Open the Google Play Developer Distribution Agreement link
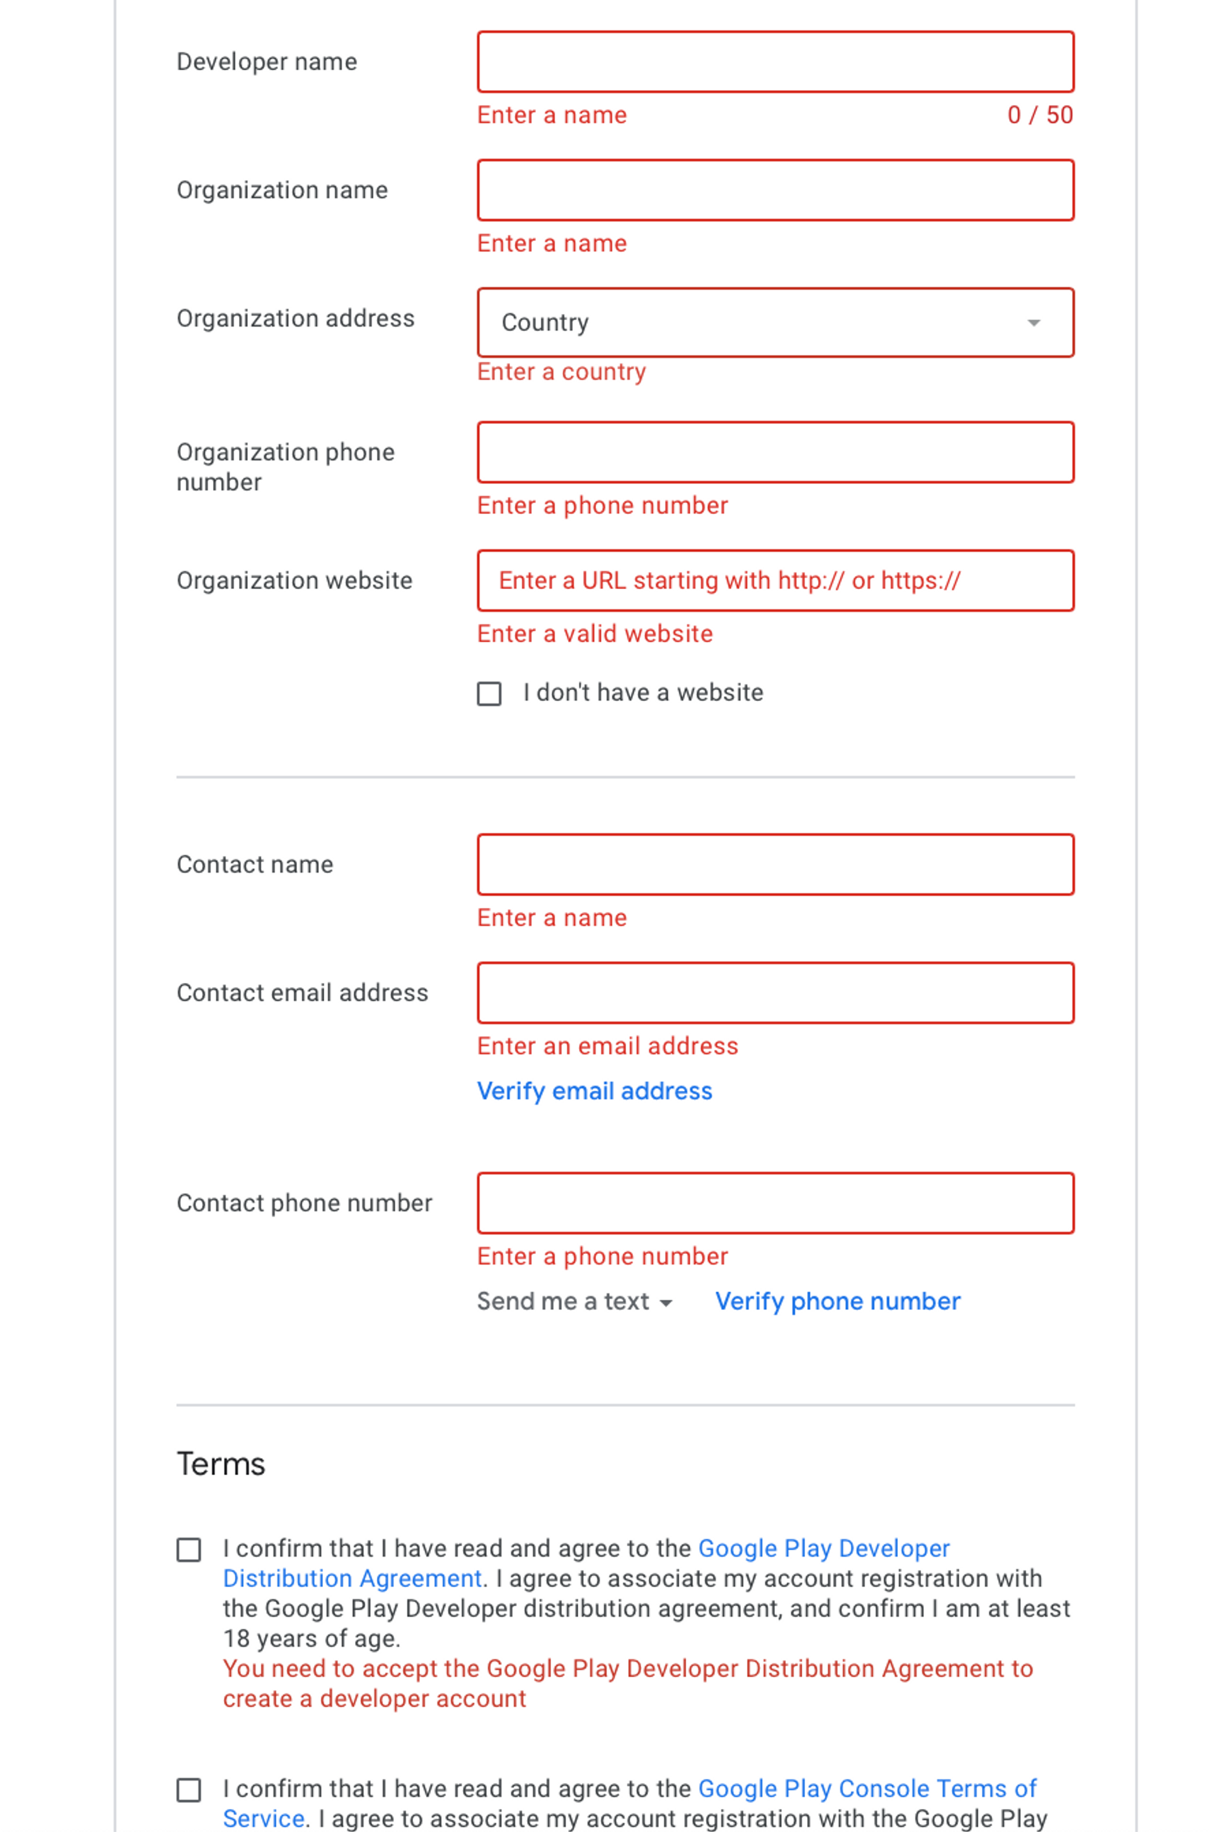1210x1832 pixels. [x=823, y=1548]
